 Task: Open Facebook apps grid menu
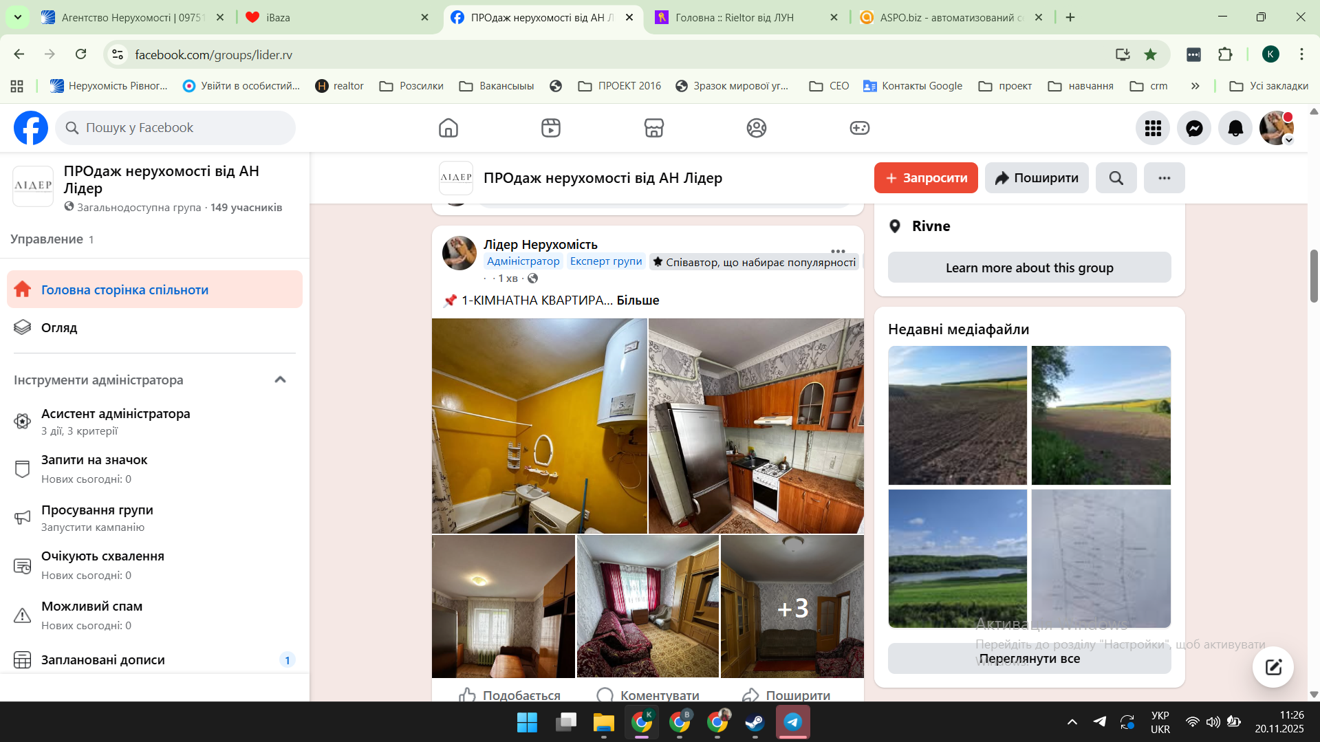point(1153,128)
